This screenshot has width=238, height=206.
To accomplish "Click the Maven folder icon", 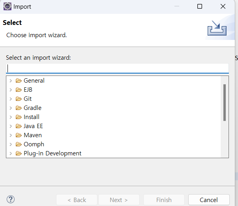I will point(19,135).
